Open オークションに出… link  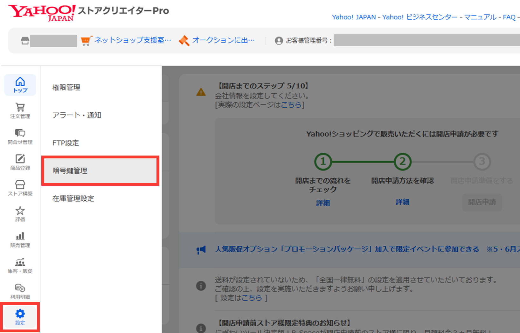click(223, 40)
